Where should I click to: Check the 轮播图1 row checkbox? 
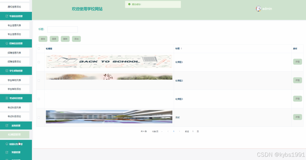(x=39, y=62)
